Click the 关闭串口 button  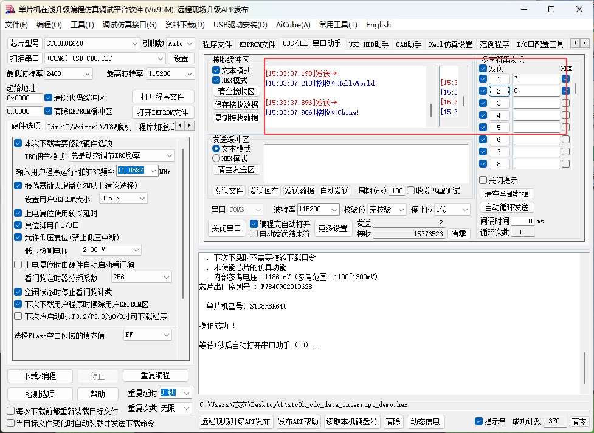pos(226,228)
